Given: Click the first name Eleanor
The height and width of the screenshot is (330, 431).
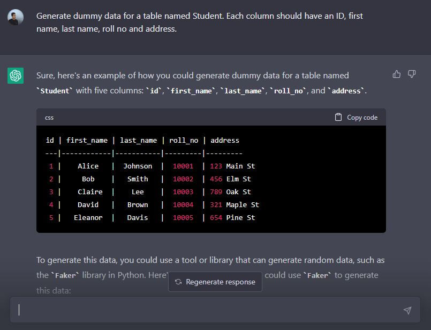Looking at the screenshot, I should point(88,217).
